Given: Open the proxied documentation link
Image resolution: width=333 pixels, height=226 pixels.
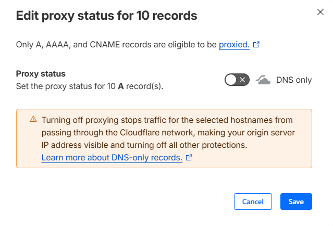Looking at the screenshot, I should click(x=233, y=45).
